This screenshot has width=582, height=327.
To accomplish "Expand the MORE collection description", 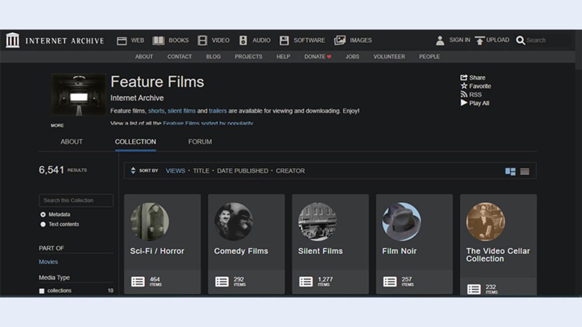I will click(57, 125).
